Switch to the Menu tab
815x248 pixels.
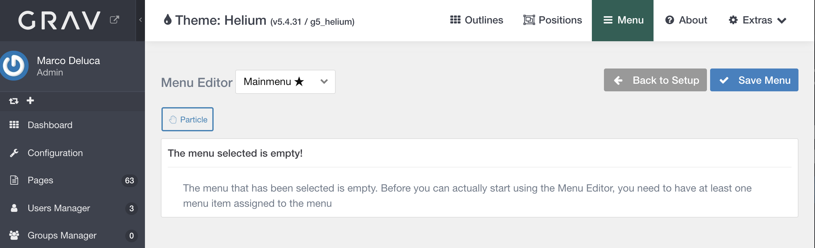(622, 20)
